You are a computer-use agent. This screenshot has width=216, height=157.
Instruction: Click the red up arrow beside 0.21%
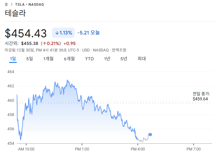coord(45,44)
